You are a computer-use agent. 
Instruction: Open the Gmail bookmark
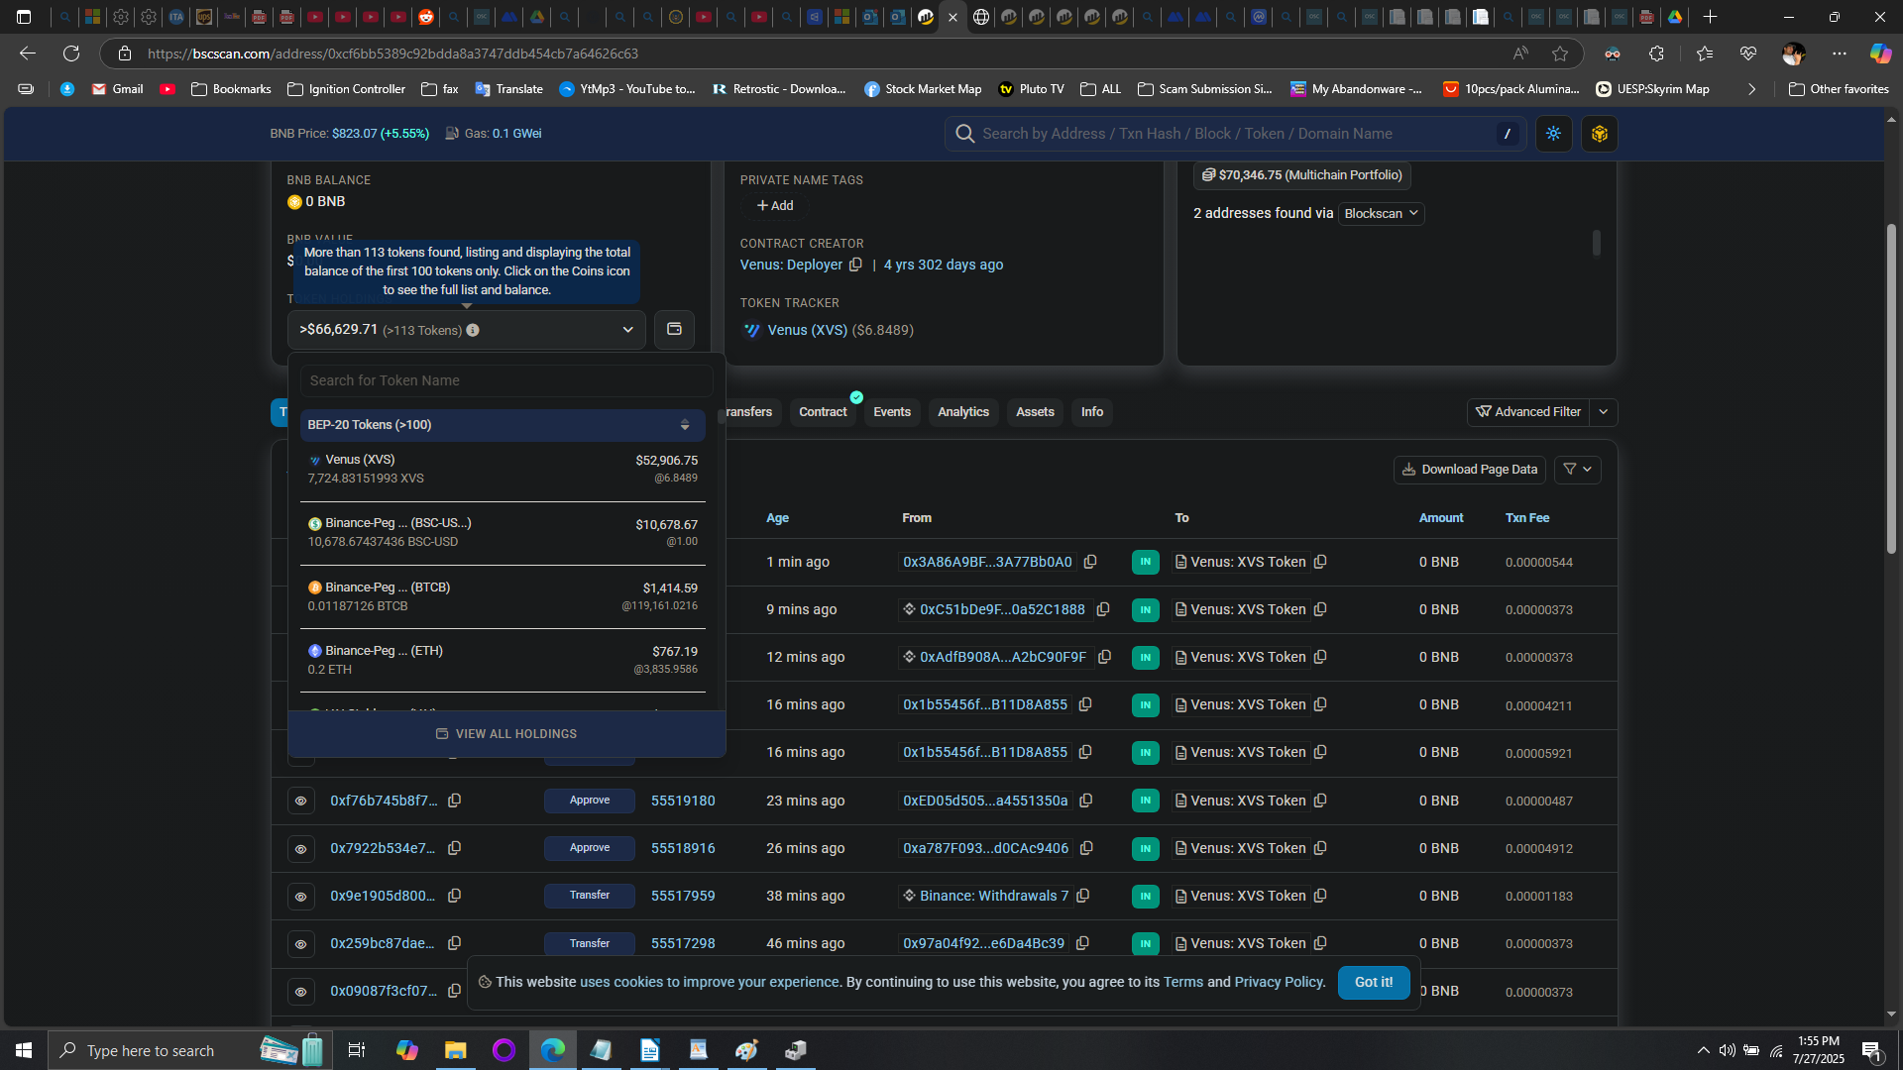pyautogui.click(x=117, y=89)
